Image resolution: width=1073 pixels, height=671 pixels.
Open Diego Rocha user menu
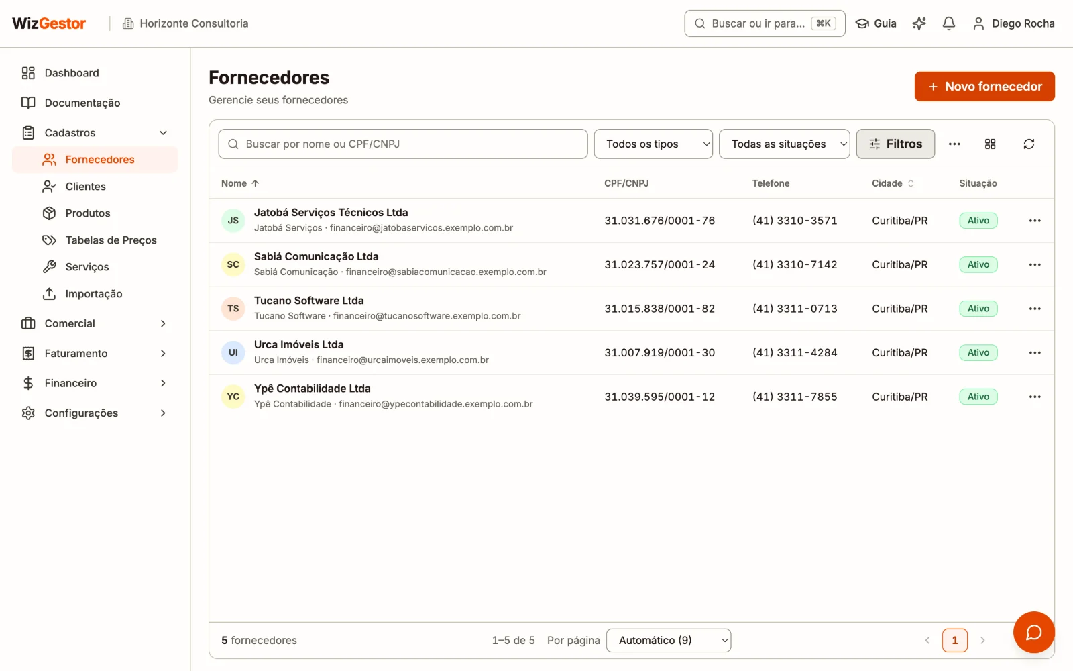[x=1013, y=23]
